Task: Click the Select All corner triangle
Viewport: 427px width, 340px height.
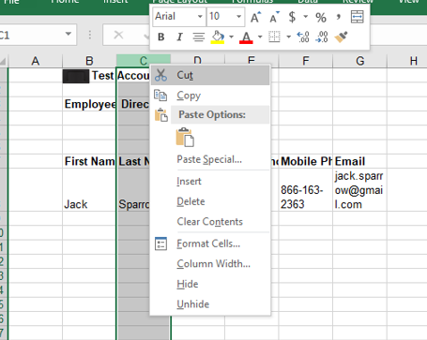Action: pyautogui.click(x=4, y=61)
